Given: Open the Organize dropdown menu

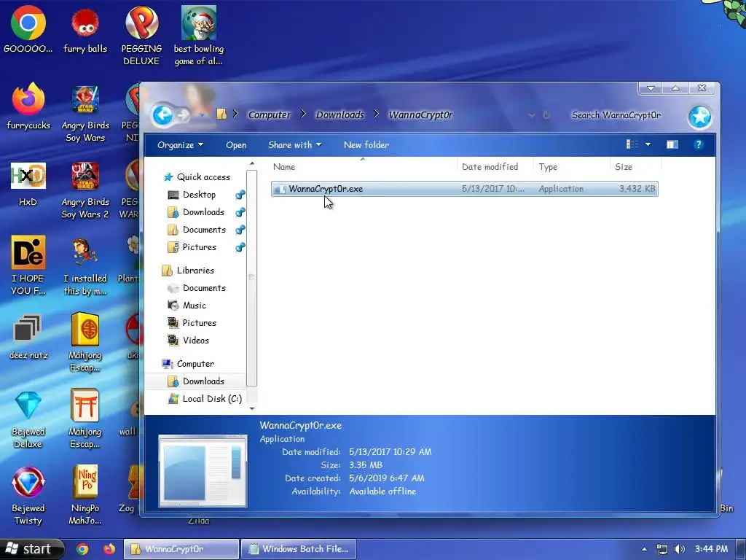Looking at the screenshot, I should (x=181, y=145).
